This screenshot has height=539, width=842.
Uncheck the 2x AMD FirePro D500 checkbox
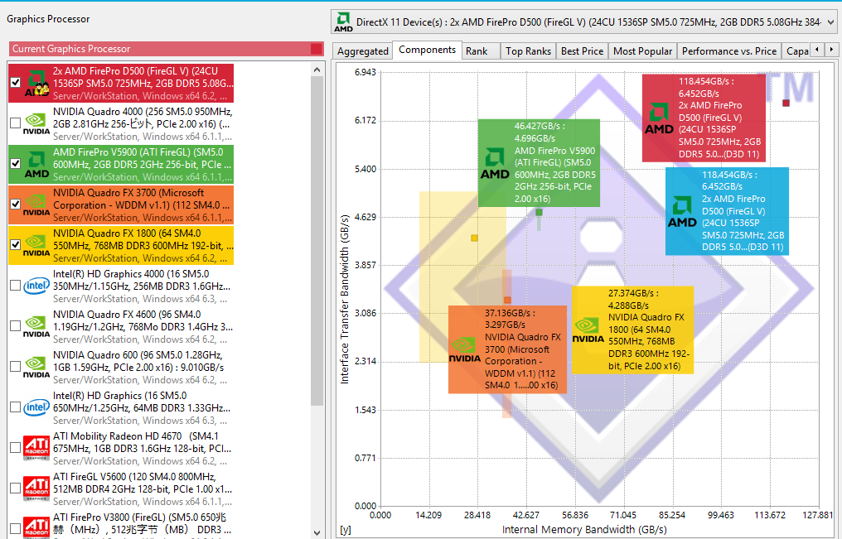pyautogui.click(x=16, y=83)
